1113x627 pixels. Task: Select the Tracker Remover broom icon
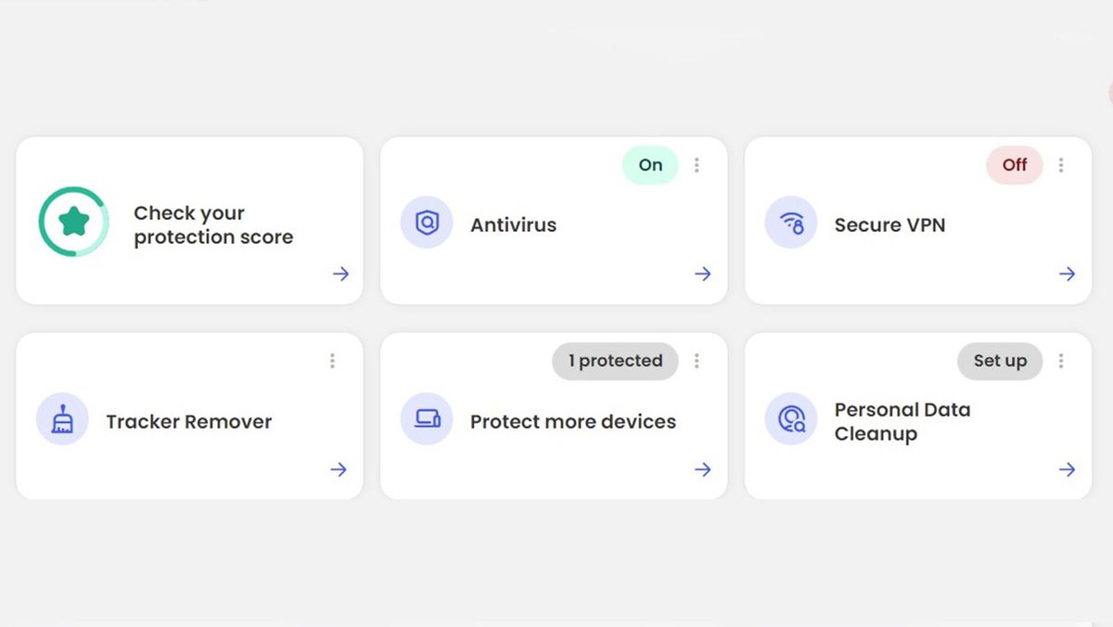(x=61, y=420)
